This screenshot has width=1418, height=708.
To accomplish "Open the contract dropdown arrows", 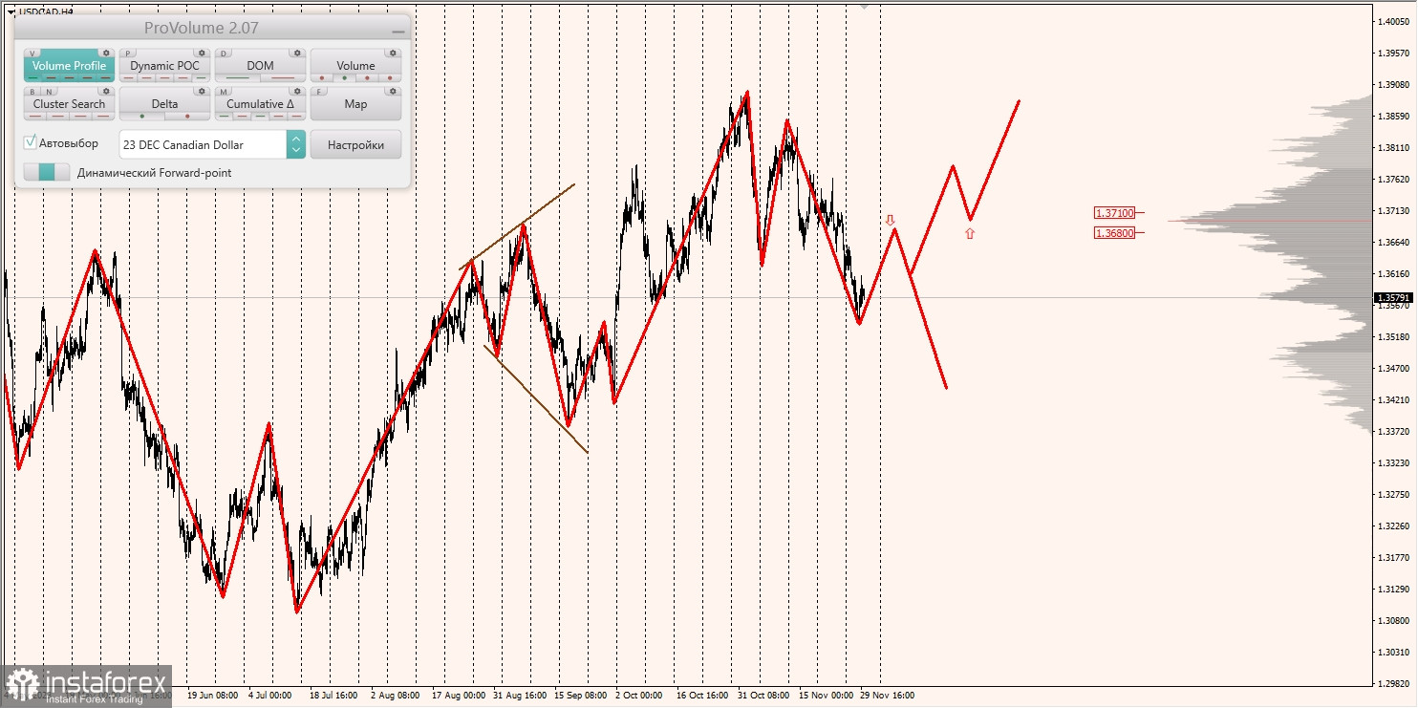I will point(296,144).
